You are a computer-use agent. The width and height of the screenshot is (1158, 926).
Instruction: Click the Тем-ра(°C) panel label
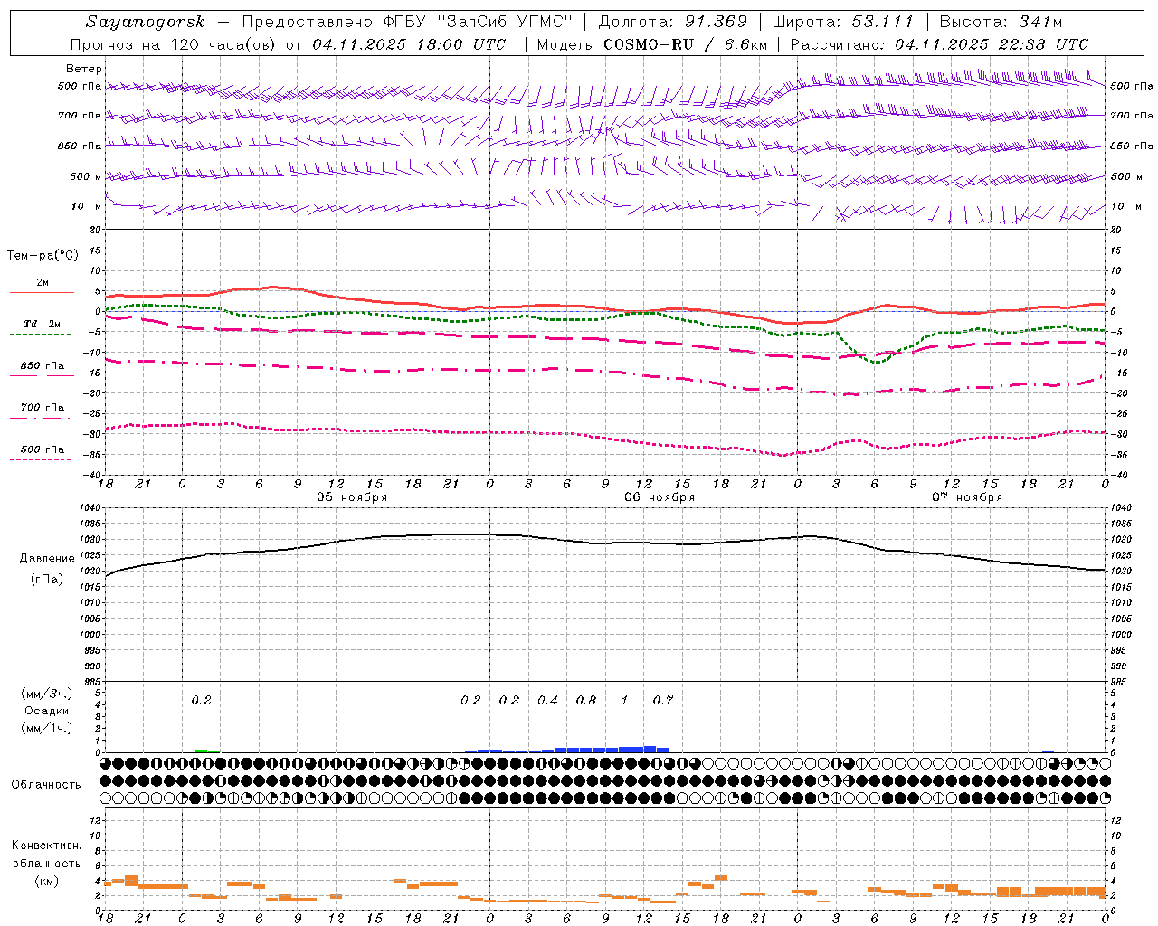(x=43, y=256)
